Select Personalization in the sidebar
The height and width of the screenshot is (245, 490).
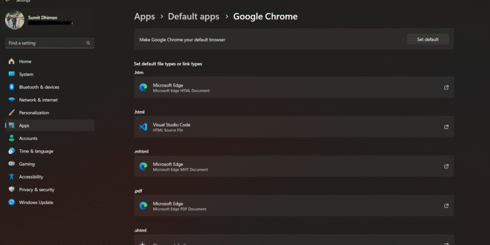click(50, 113)
